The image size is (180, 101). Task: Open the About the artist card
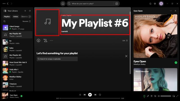(x=156, y=80)
